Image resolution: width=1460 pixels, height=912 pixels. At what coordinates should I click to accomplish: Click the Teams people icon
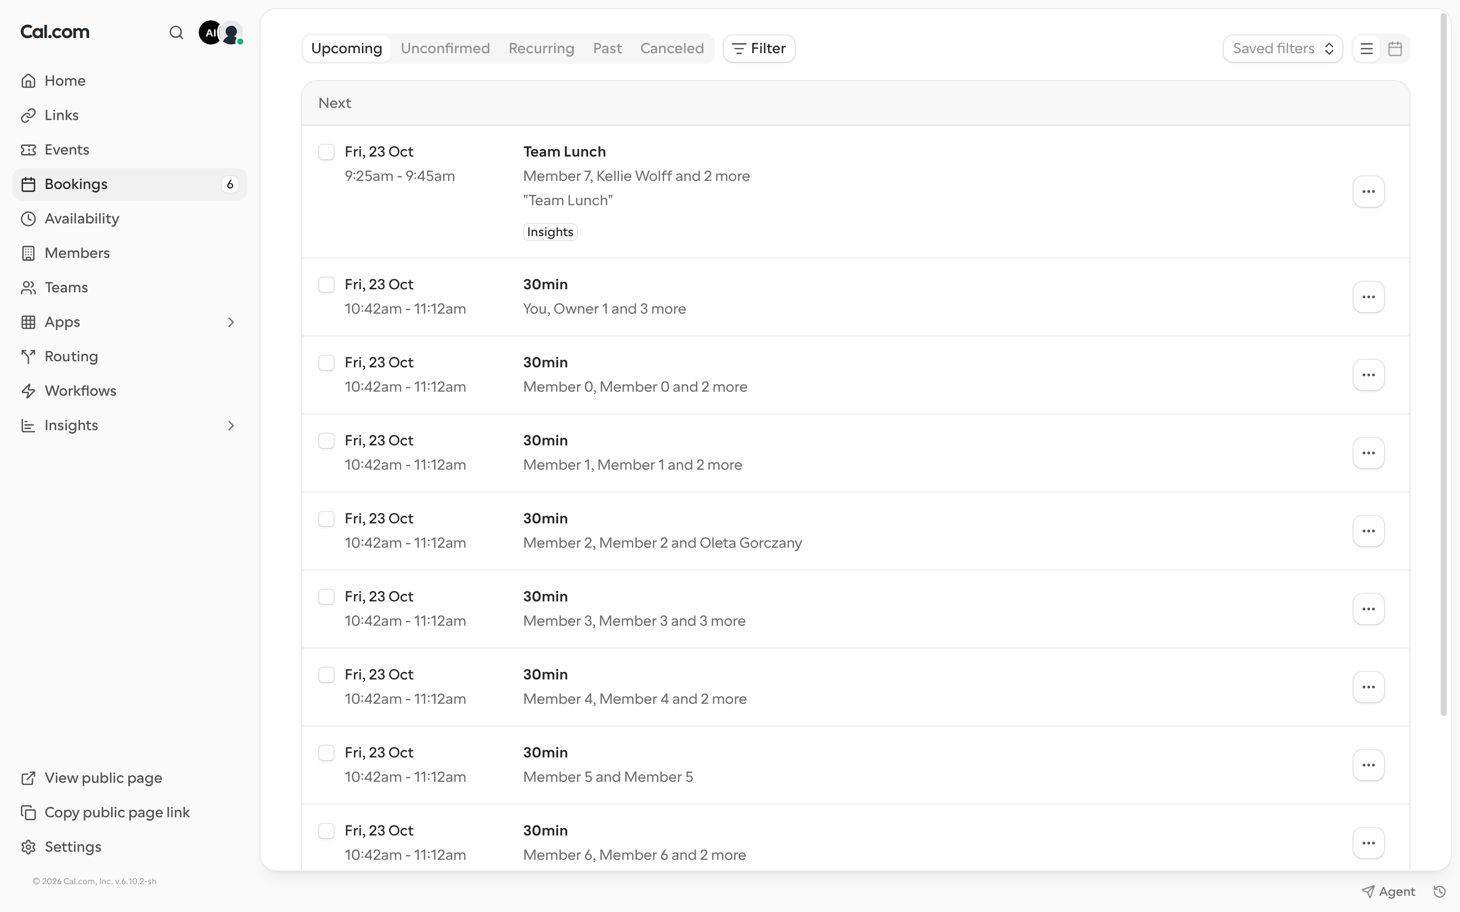[28, 288]
